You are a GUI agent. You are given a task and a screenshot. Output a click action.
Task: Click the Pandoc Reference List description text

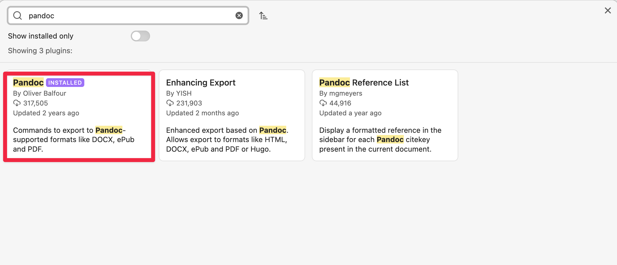tap(380, 140)
